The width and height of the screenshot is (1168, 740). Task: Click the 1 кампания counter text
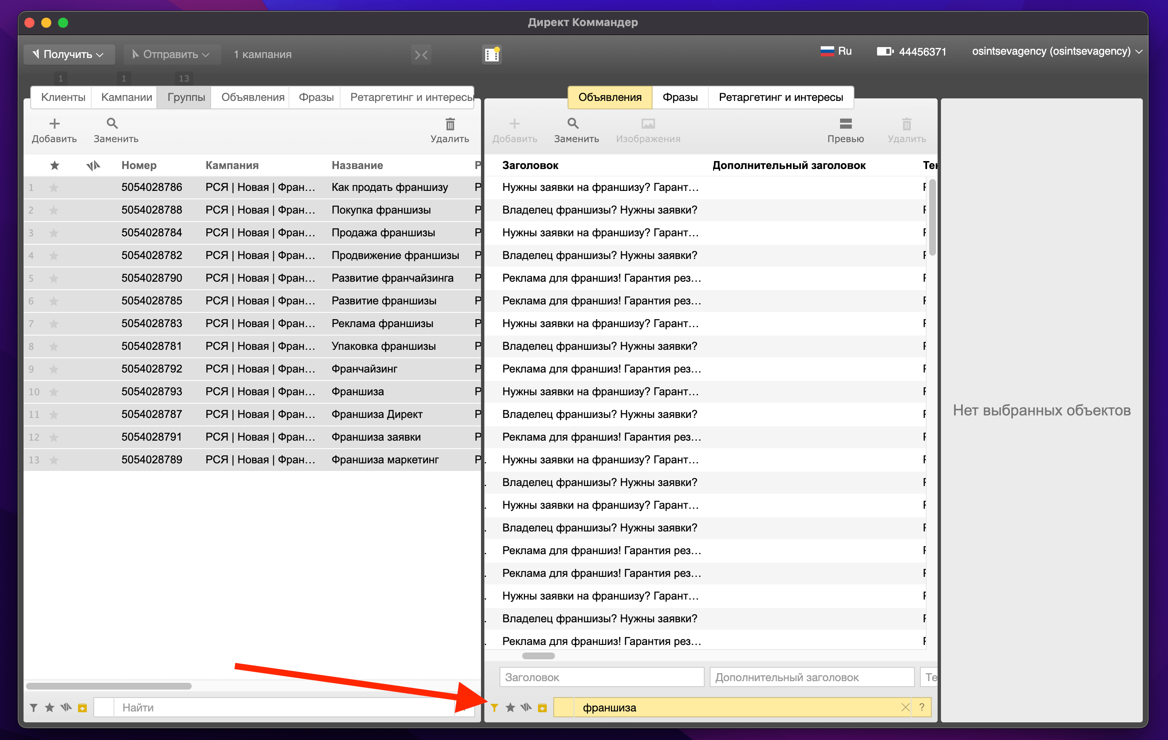(262, 54)
